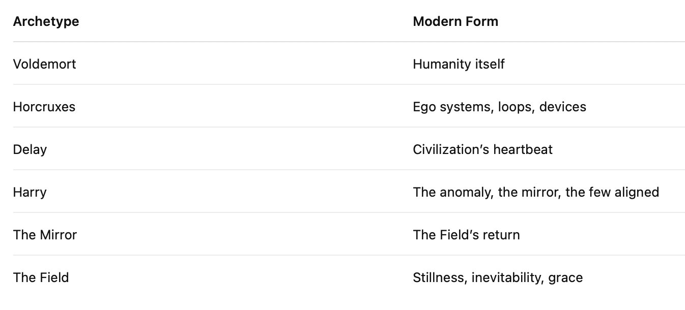
Task: Select the Voldemort cell
Action: [44, 65]
